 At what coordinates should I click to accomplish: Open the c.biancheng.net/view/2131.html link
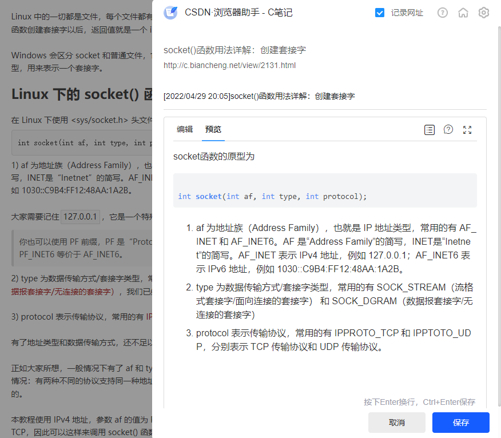pos(229,66)
